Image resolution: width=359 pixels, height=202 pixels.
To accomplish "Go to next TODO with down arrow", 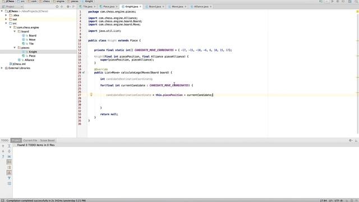I will (3, 151).
